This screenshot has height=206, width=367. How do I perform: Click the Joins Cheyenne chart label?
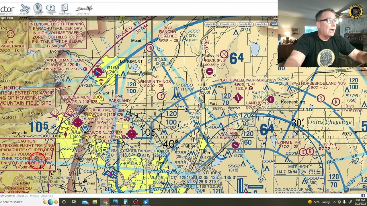(330, 122)
